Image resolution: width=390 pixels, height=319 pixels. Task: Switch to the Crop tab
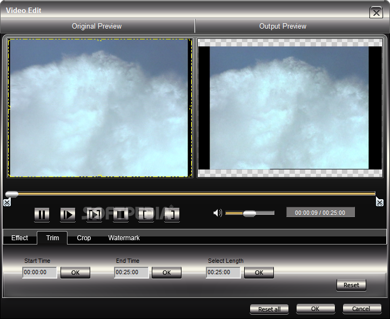pyautogui.click(x=84, y=238)
